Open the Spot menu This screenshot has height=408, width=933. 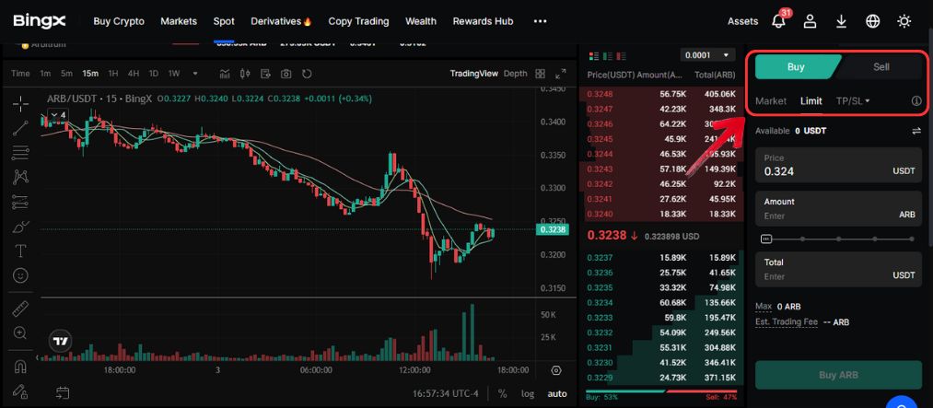(x=224, y=21)
